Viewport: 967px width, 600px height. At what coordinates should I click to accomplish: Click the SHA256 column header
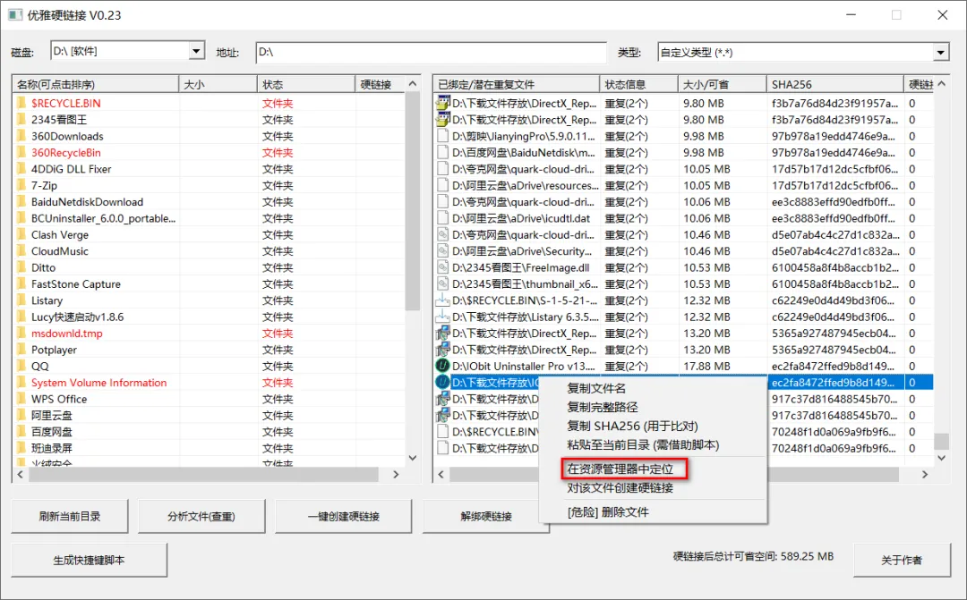(835, 84)
